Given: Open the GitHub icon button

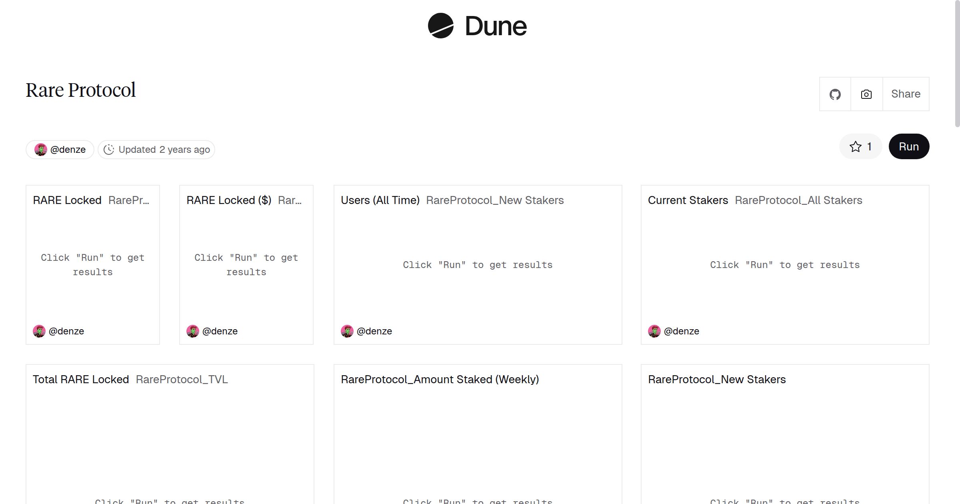Looking at the screenshot, I should coord(835,94).
